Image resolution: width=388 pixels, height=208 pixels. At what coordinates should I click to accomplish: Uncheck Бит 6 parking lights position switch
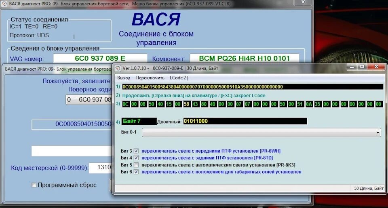(x=136, y=172)
